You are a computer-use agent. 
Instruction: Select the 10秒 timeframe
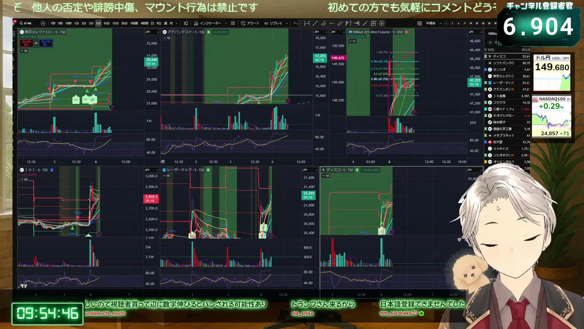(x=68, y=23)
